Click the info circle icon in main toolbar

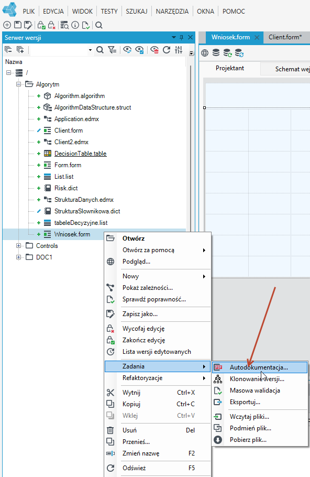[x=75, y=25]
